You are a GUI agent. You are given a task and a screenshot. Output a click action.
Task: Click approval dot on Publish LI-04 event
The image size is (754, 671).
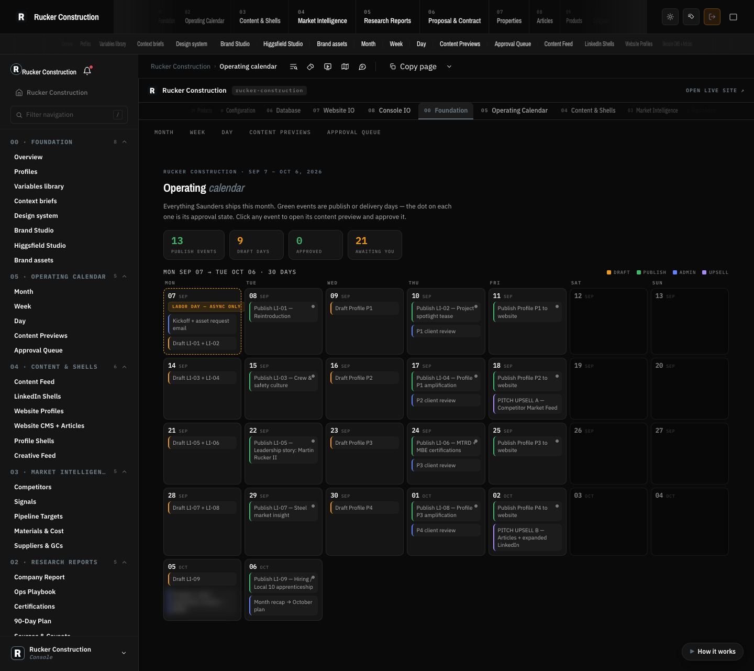476,376
